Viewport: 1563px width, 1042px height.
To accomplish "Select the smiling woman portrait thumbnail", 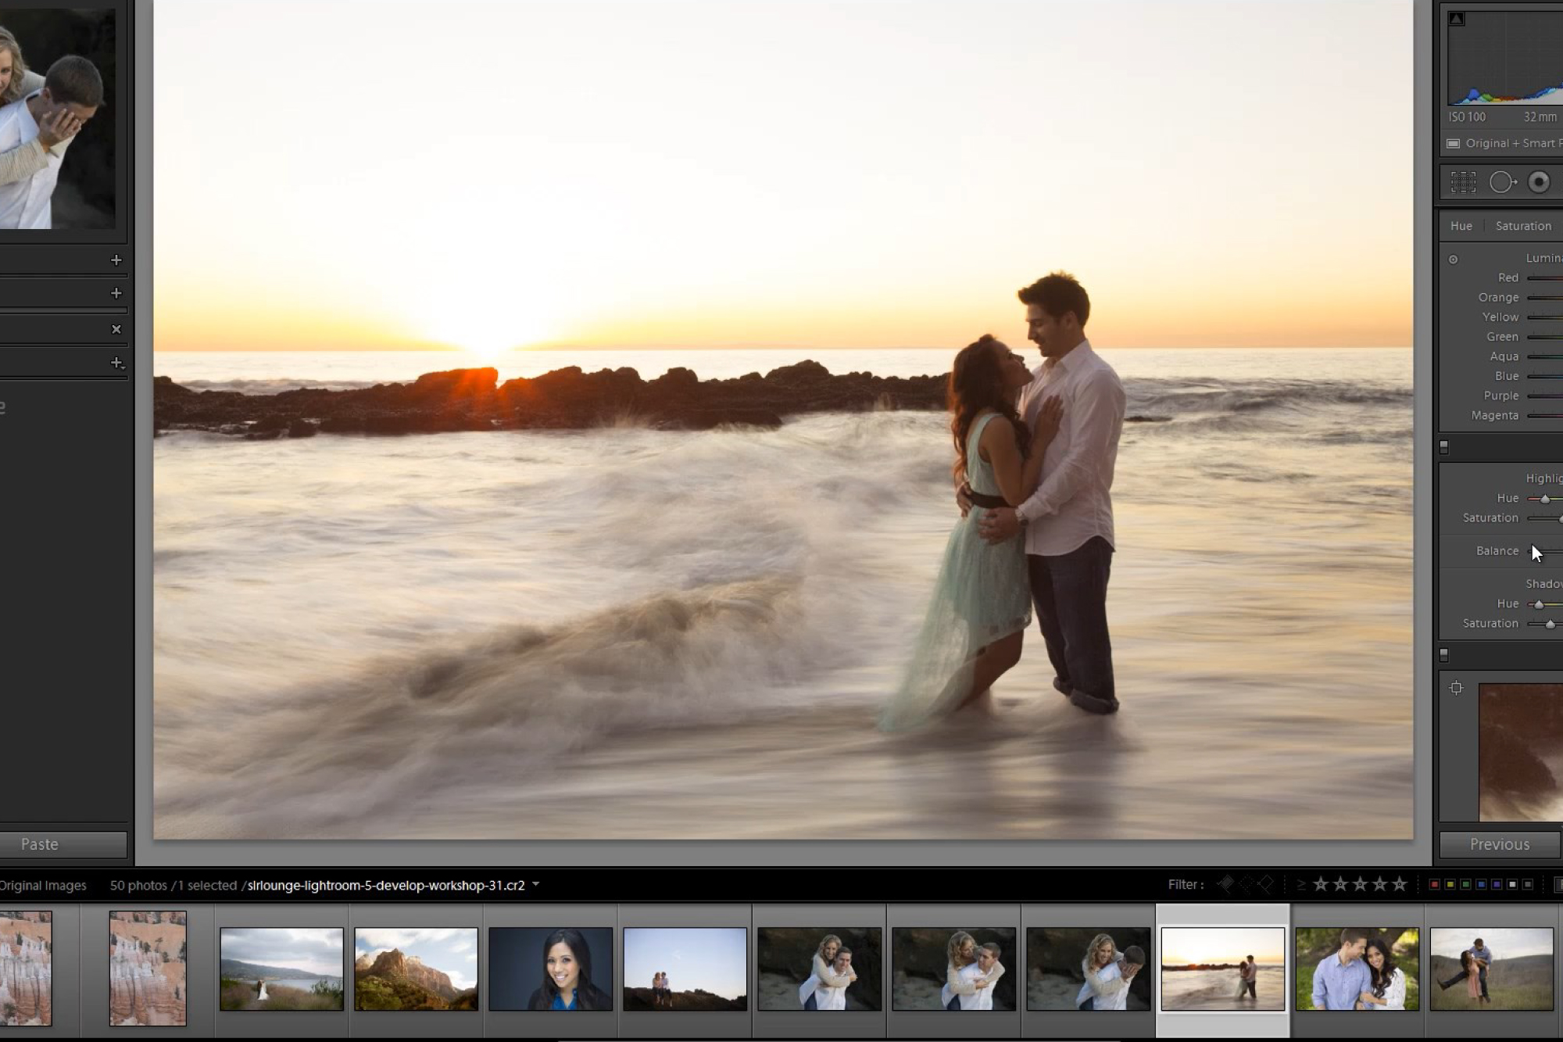I will point(550,969).
